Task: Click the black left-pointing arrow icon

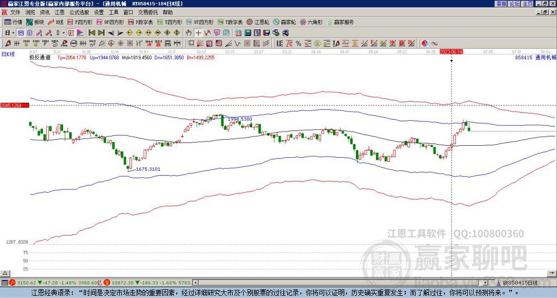Action: click(111, 33)
